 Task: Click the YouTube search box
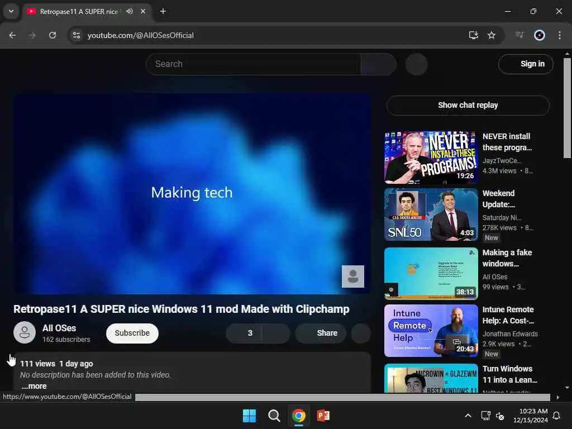coord(253,64)
